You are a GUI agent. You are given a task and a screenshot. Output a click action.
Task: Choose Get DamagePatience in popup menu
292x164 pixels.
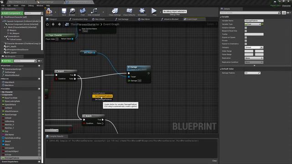coord(102,96)
